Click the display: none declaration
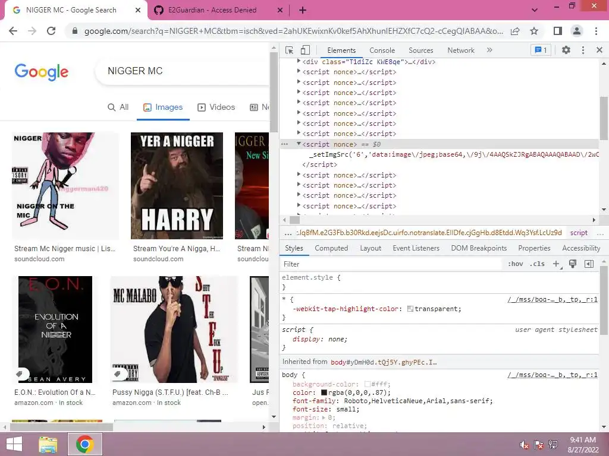Image resolution: width=609 pixels, height=456 pixels. point(320,339)
